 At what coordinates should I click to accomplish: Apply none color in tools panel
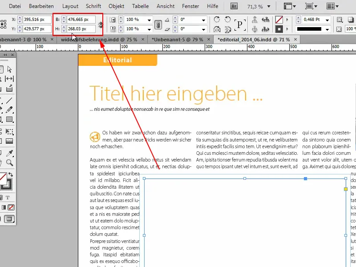point(11,207)
